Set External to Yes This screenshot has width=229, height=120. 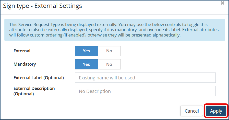86,51
